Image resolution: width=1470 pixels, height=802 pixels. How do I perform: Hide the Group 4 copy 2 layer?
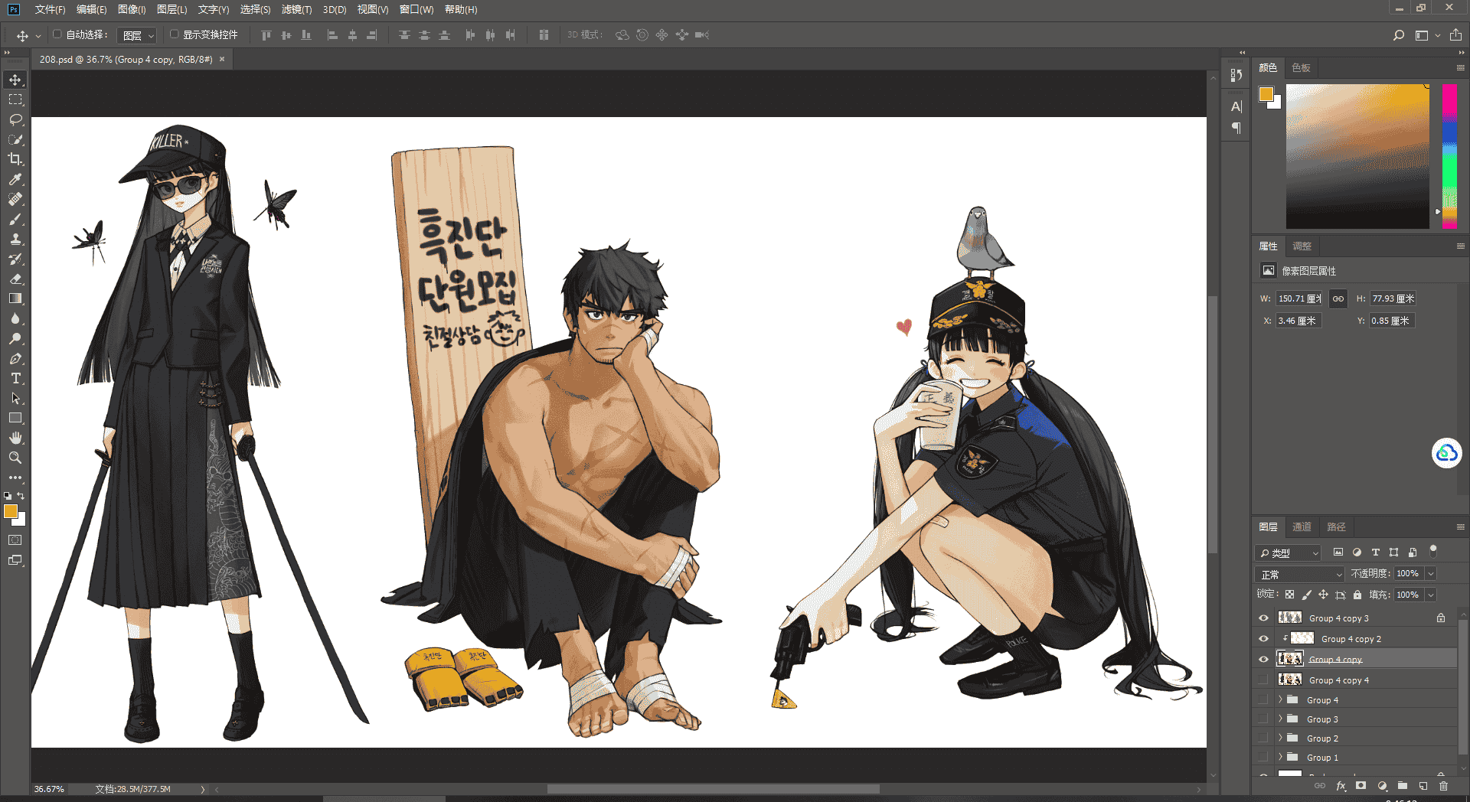tap(1263, 639)
